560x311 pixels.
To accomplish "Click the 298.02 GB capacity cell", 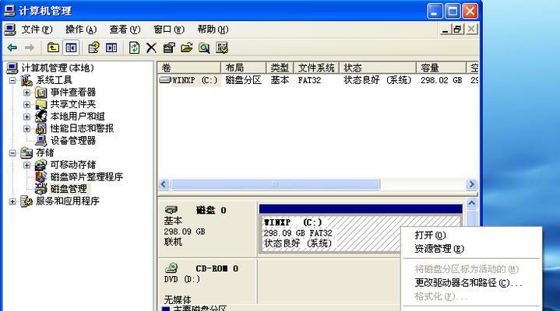I will pos(442,80).
